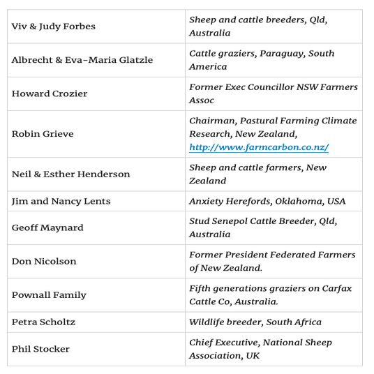Click 'Anxiety Herefords, Oklahoma, USA' description

[267, 202]
